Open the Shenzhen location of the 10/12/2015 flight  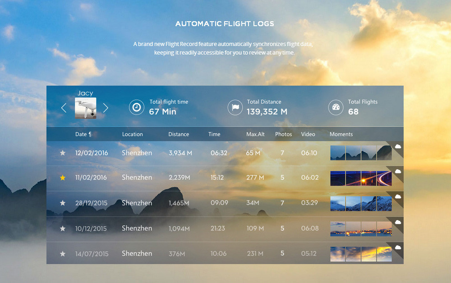click(137, 228)
